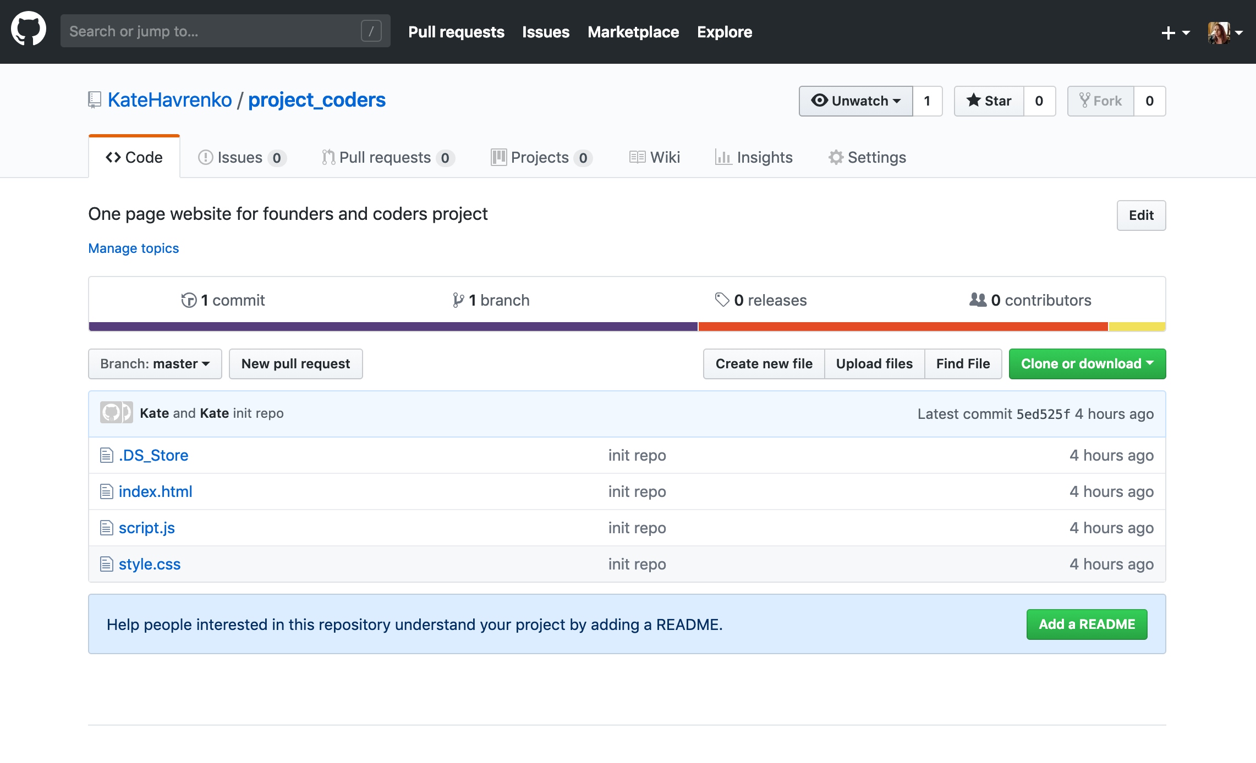Open the repository Settings tab
Screen dimensions: 1256x763
pos(867,158)
